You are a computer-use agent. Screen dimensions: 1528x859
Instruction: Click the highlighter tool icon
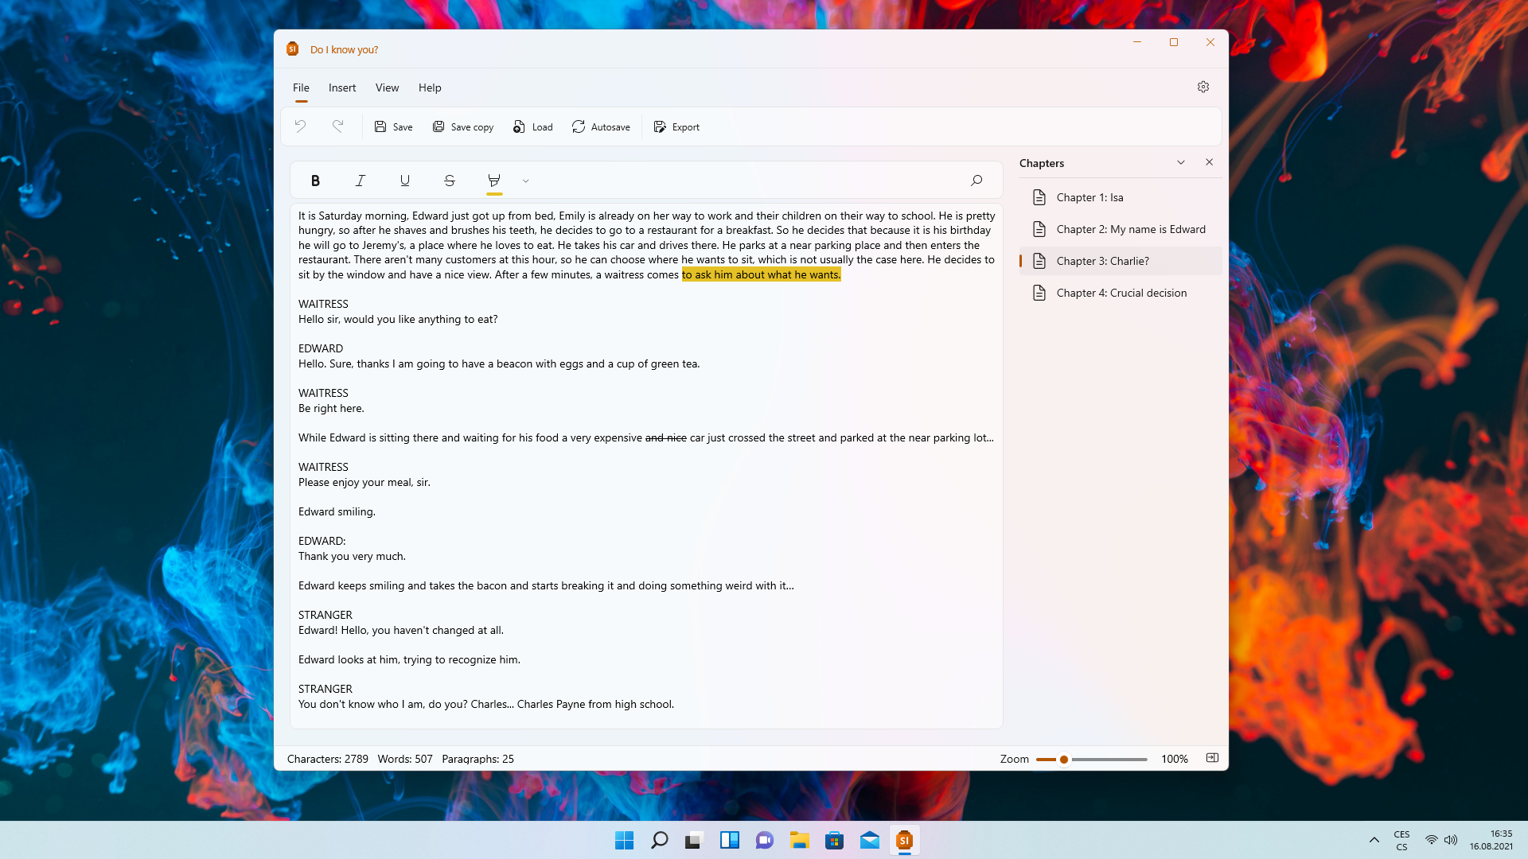[494, 181]
